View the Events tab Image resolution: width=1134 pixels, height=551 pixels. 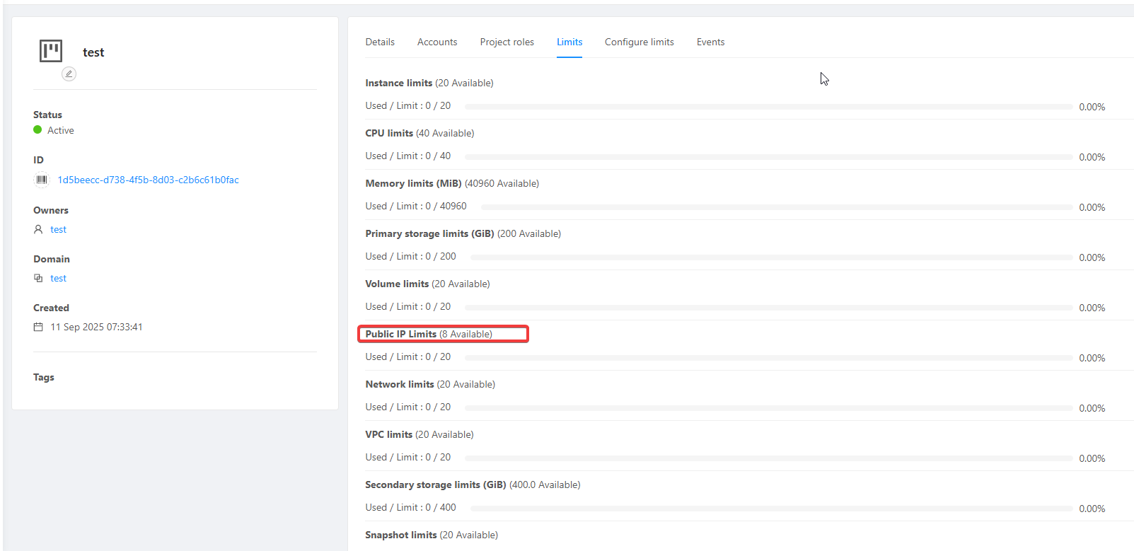click(710, 42)
